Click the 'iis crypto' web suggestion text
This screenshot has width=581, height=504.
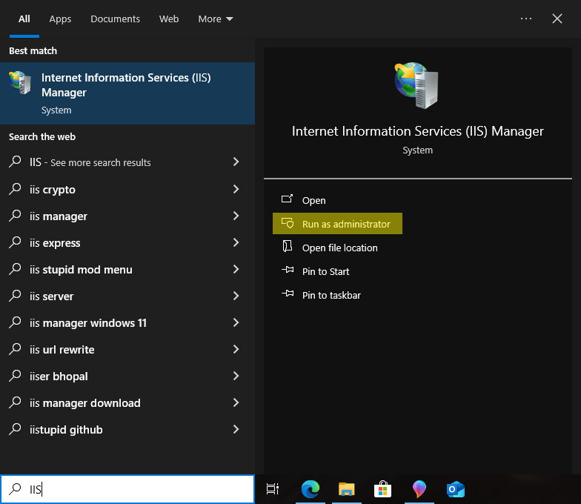click(x=52, y=190)
